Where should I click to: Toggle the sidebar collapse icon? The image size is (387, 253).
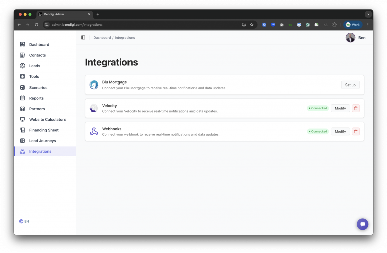click(83, 38)
